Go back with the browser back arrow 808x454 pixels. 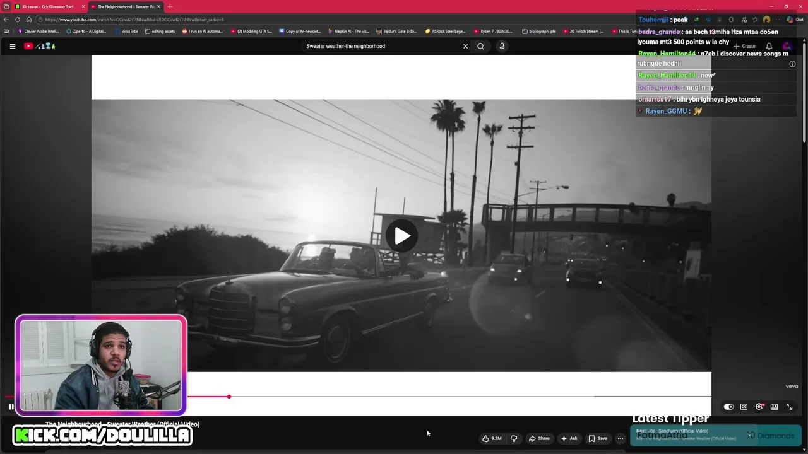pyautogui.click(x=6, y=20)
